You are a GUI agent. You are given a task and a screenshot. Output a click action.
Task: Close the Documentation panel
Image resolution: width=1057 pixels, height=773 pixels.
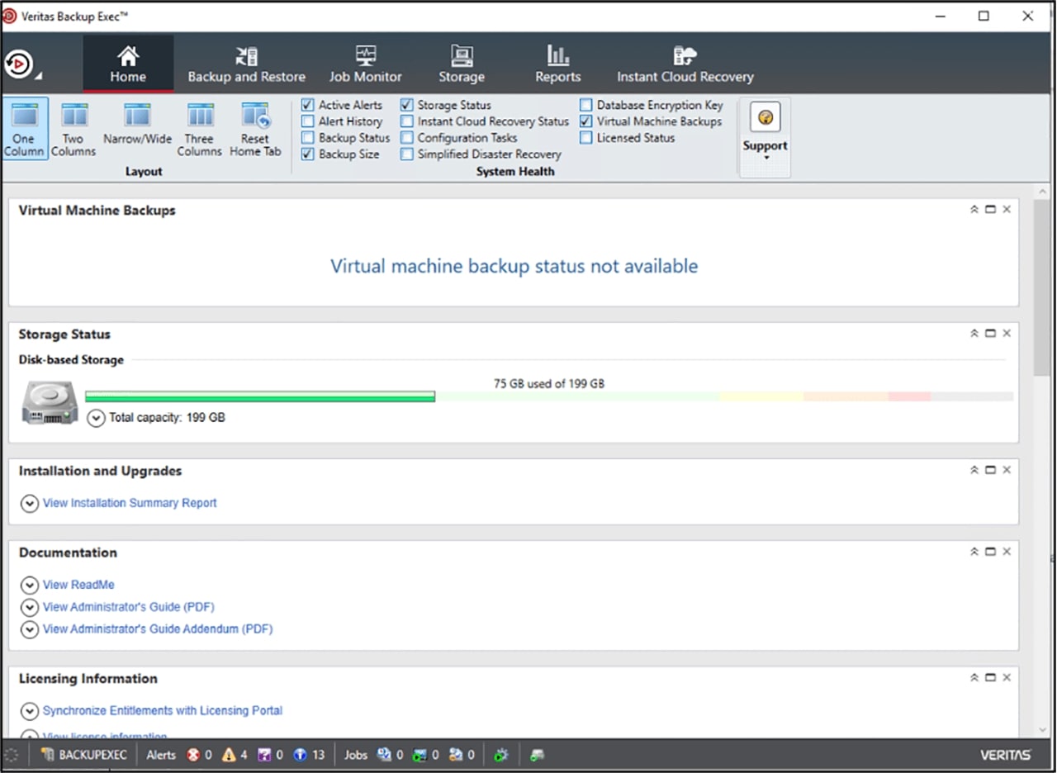1007,552
